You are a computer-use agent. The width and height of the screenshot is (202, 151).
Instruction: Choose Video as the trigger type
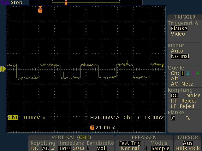[x=178, y=34]
